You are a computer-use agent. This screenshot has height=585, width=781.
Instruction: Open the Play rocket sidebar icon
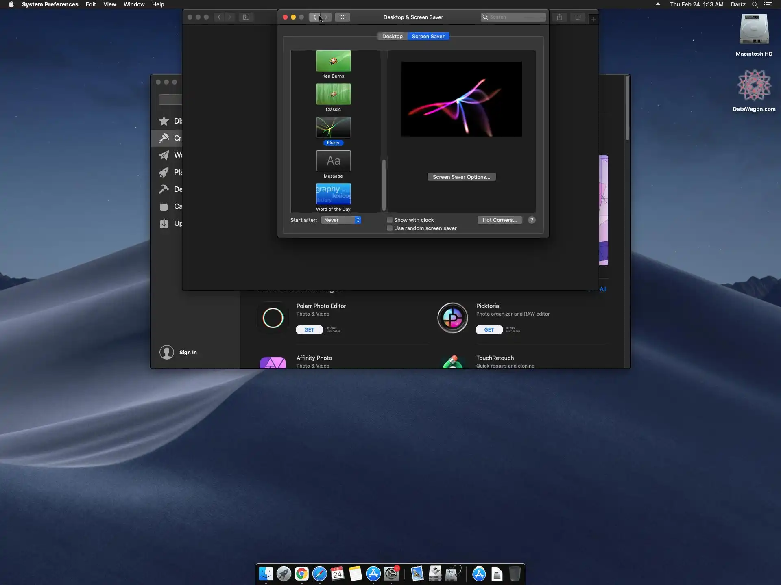164,172
